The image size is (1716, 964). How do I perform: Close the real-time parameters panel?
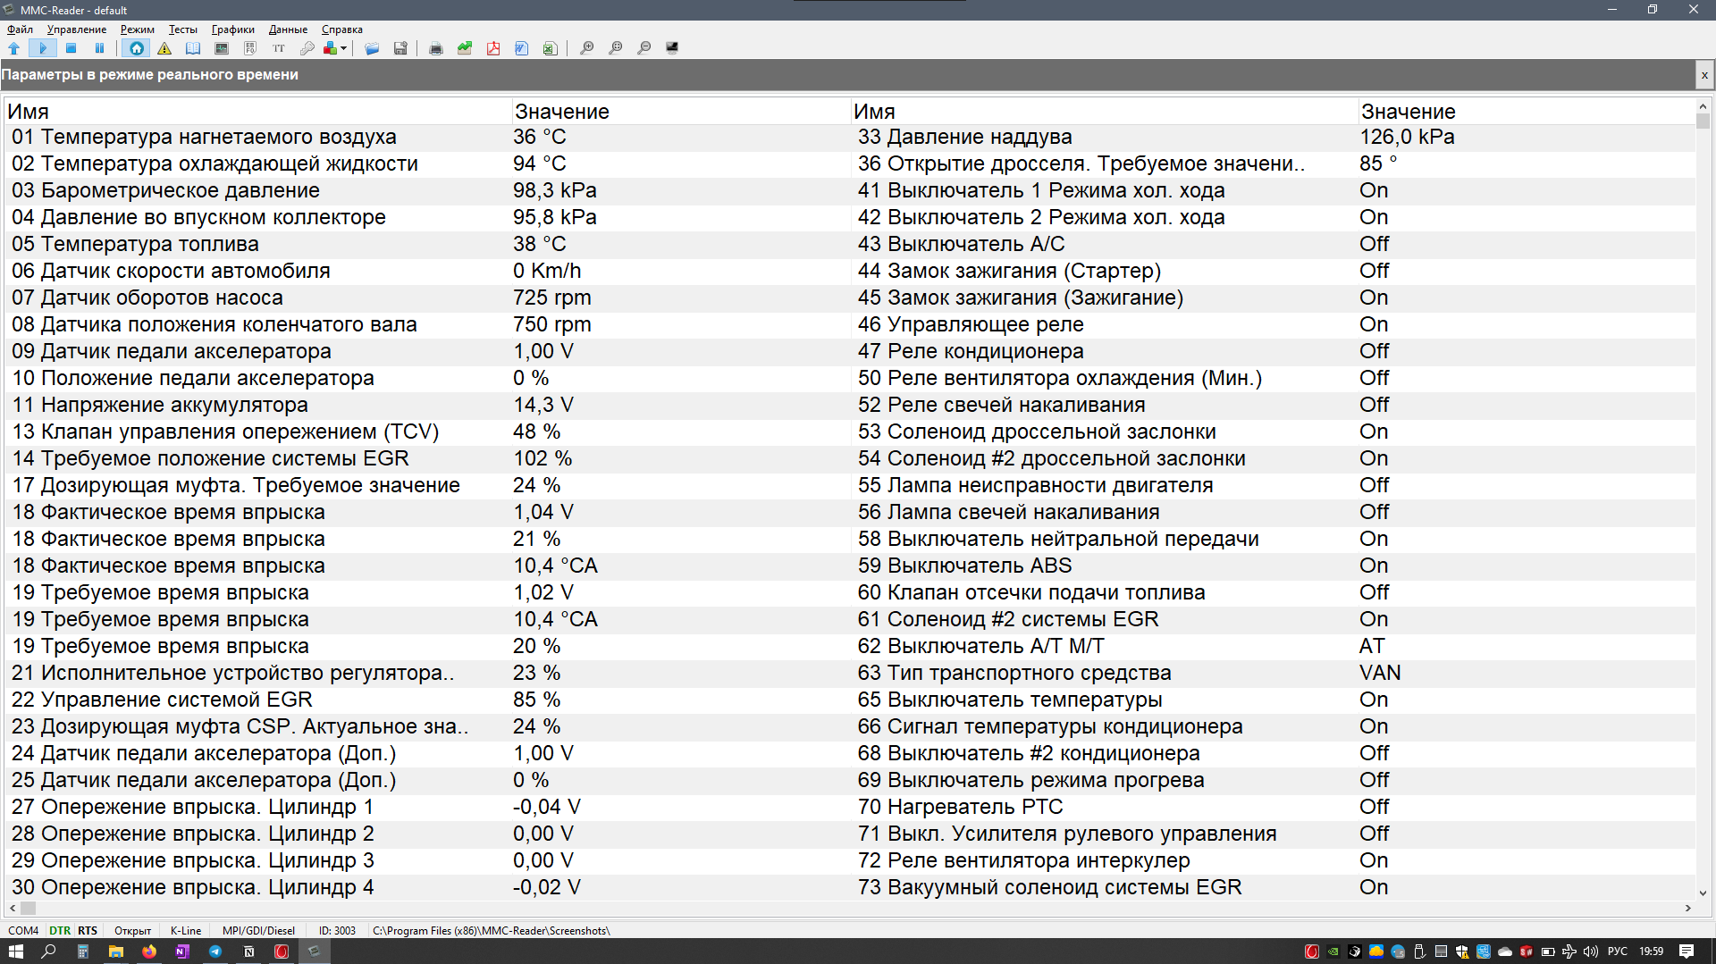[1704, 75]
